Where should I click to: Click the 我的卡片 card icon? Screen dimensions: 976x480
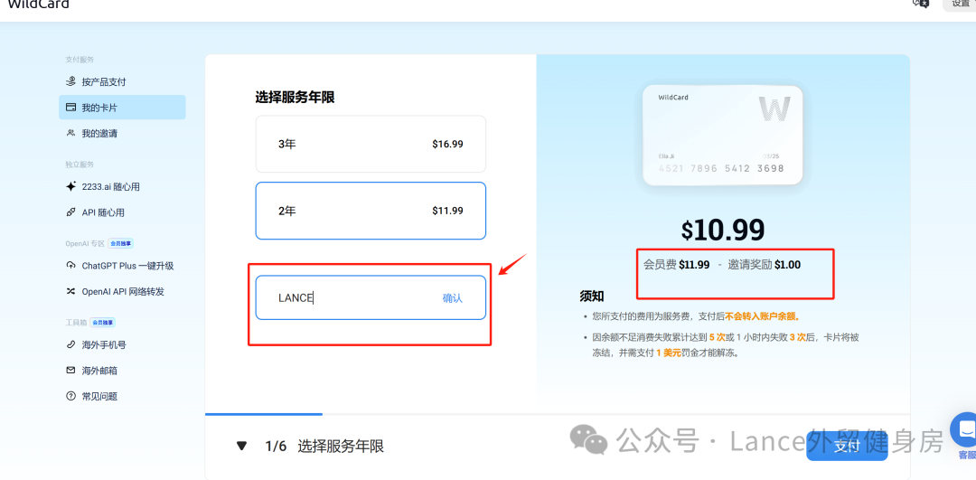pyautogui.click(x=71, y=108)
